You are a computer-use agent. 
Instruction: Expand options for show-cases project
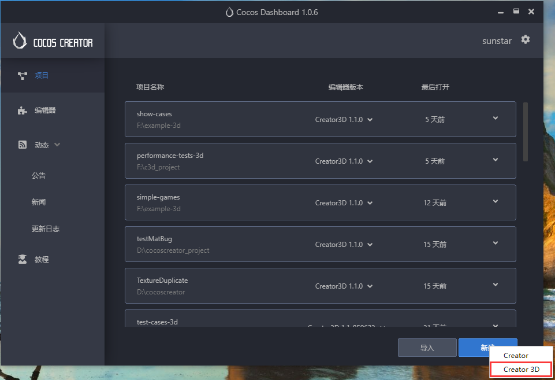[x=496, y=118]
